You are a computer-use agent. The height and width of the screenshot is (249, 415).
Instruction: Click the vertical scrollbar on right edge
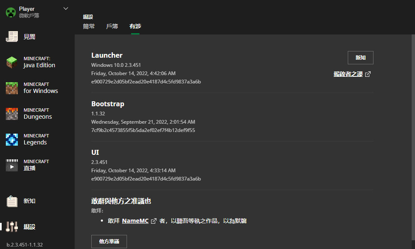[413, 138]
